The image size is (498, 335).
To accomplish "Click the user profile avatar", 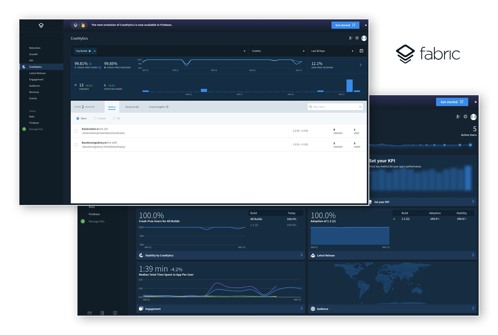I will [x=364, y=38].
